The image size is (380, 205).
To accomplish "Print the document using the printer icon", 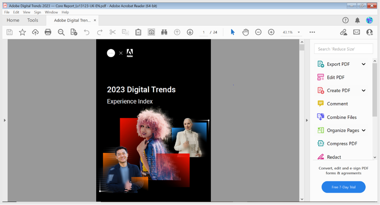I will point(48,32).
